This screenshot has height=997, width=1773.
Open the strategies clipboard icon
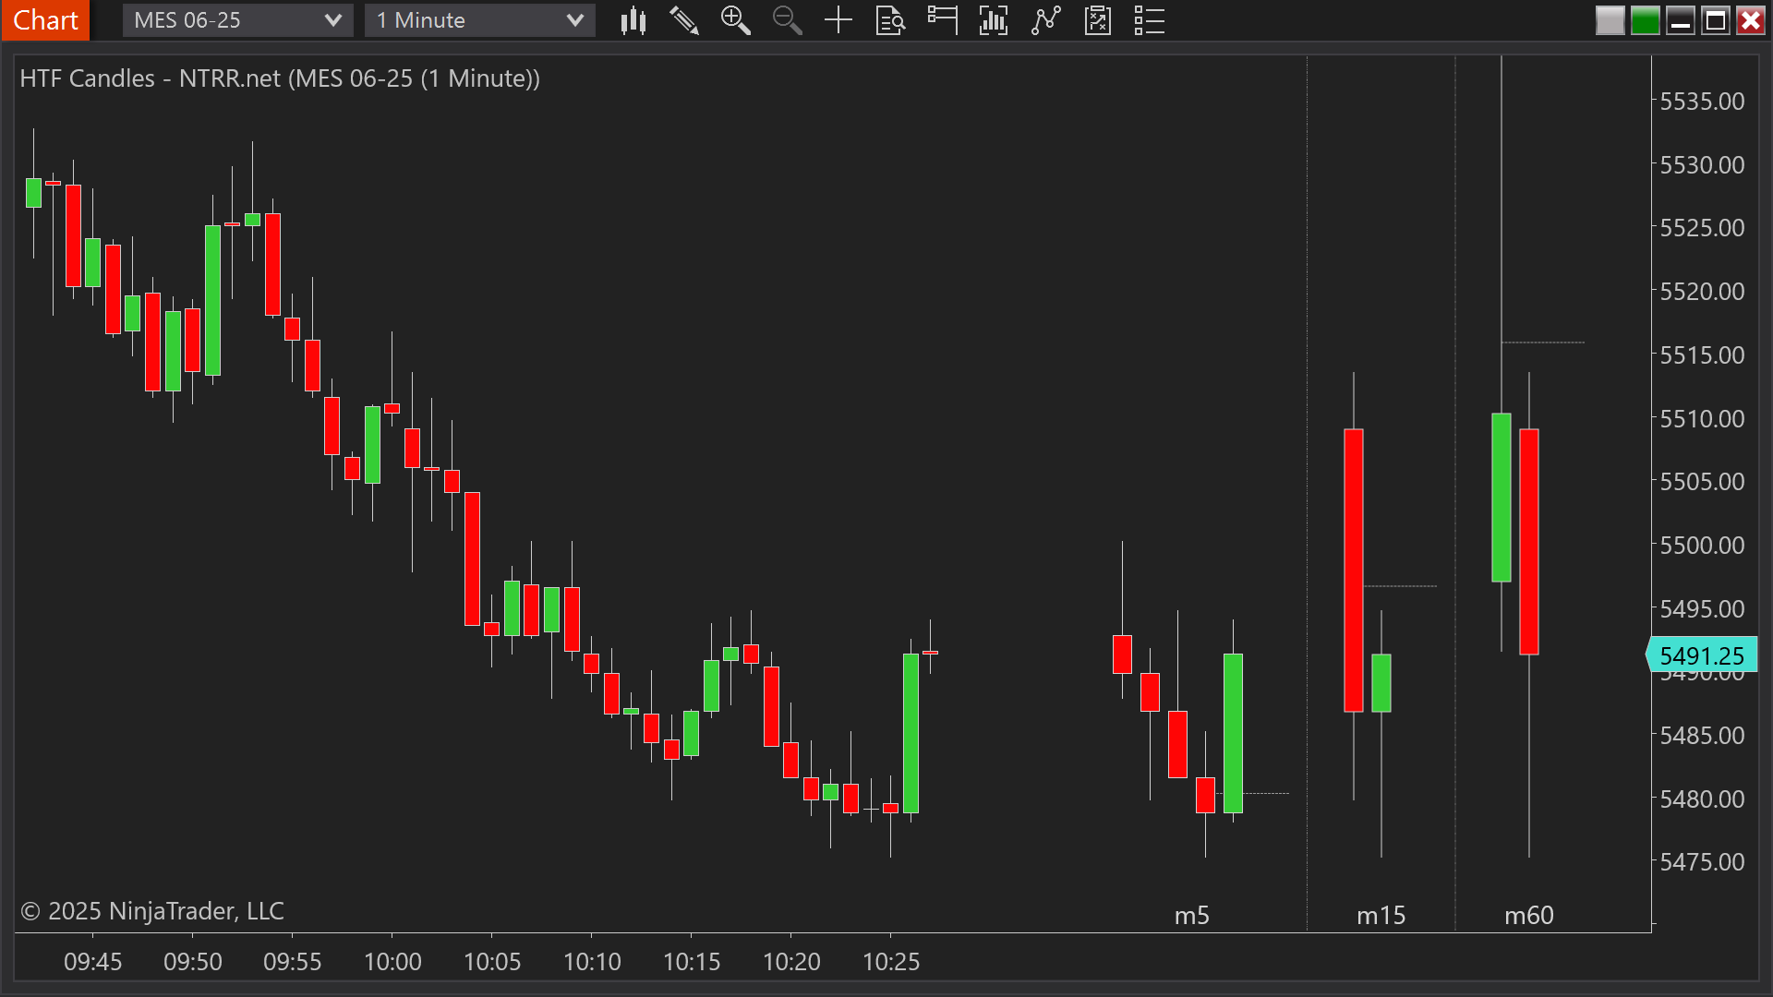[x=1098, y=20]
